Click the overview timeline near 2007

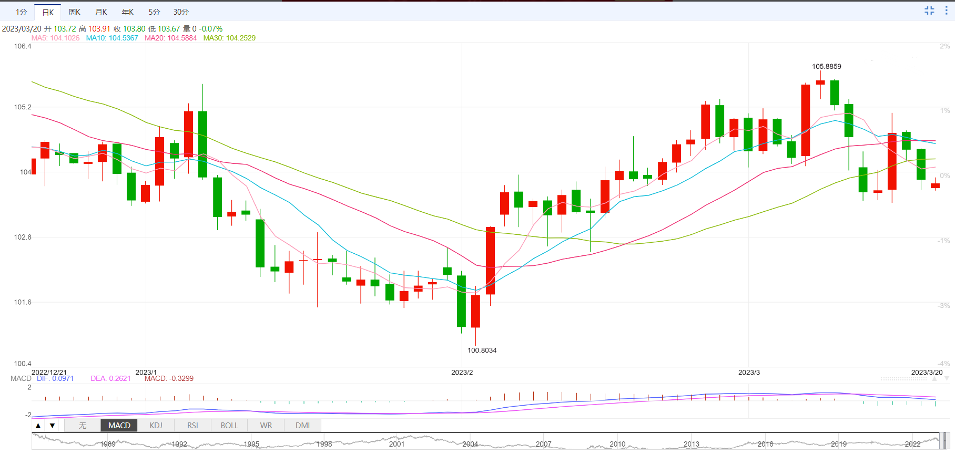543,444
